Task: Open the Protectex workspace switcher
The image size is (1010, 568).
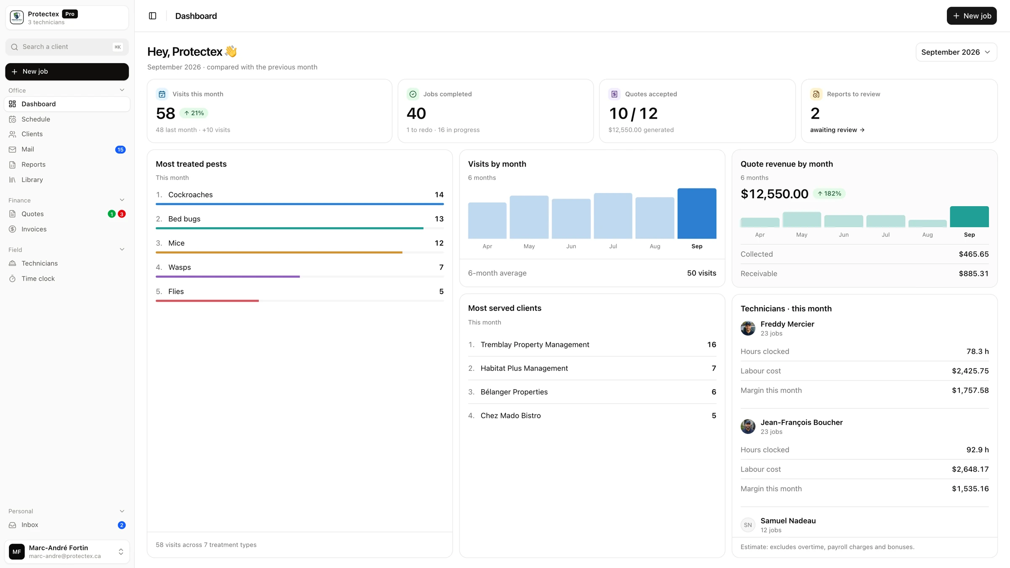Action: click(x=67, y=18)
